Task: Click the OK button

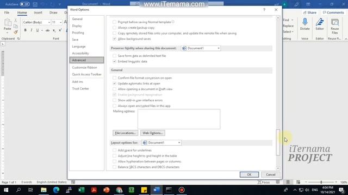Action: pos(249,174)
